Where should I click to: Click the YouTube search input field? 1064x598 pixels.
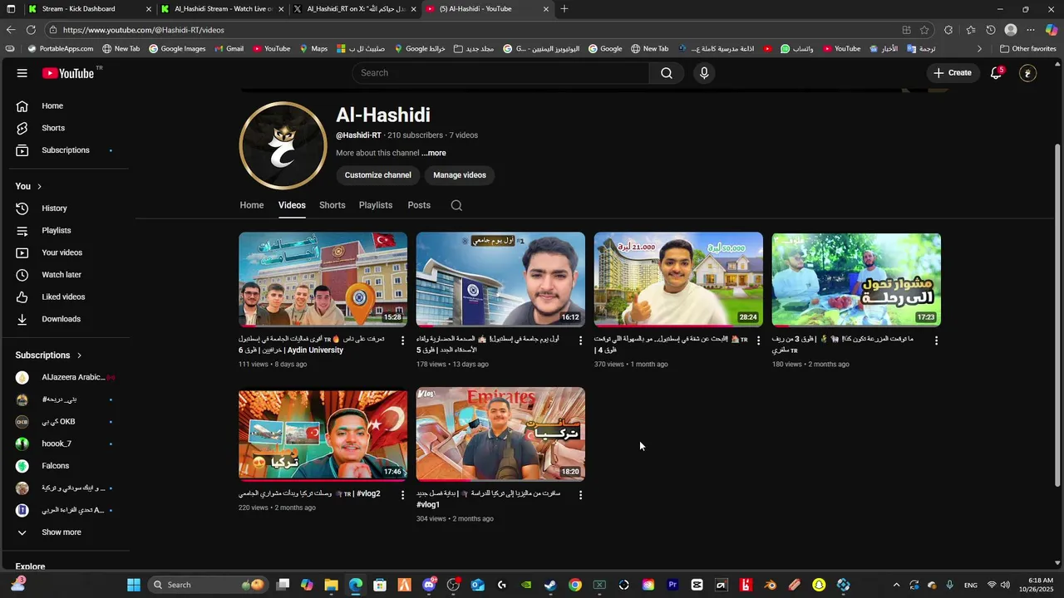pos(500,73)
